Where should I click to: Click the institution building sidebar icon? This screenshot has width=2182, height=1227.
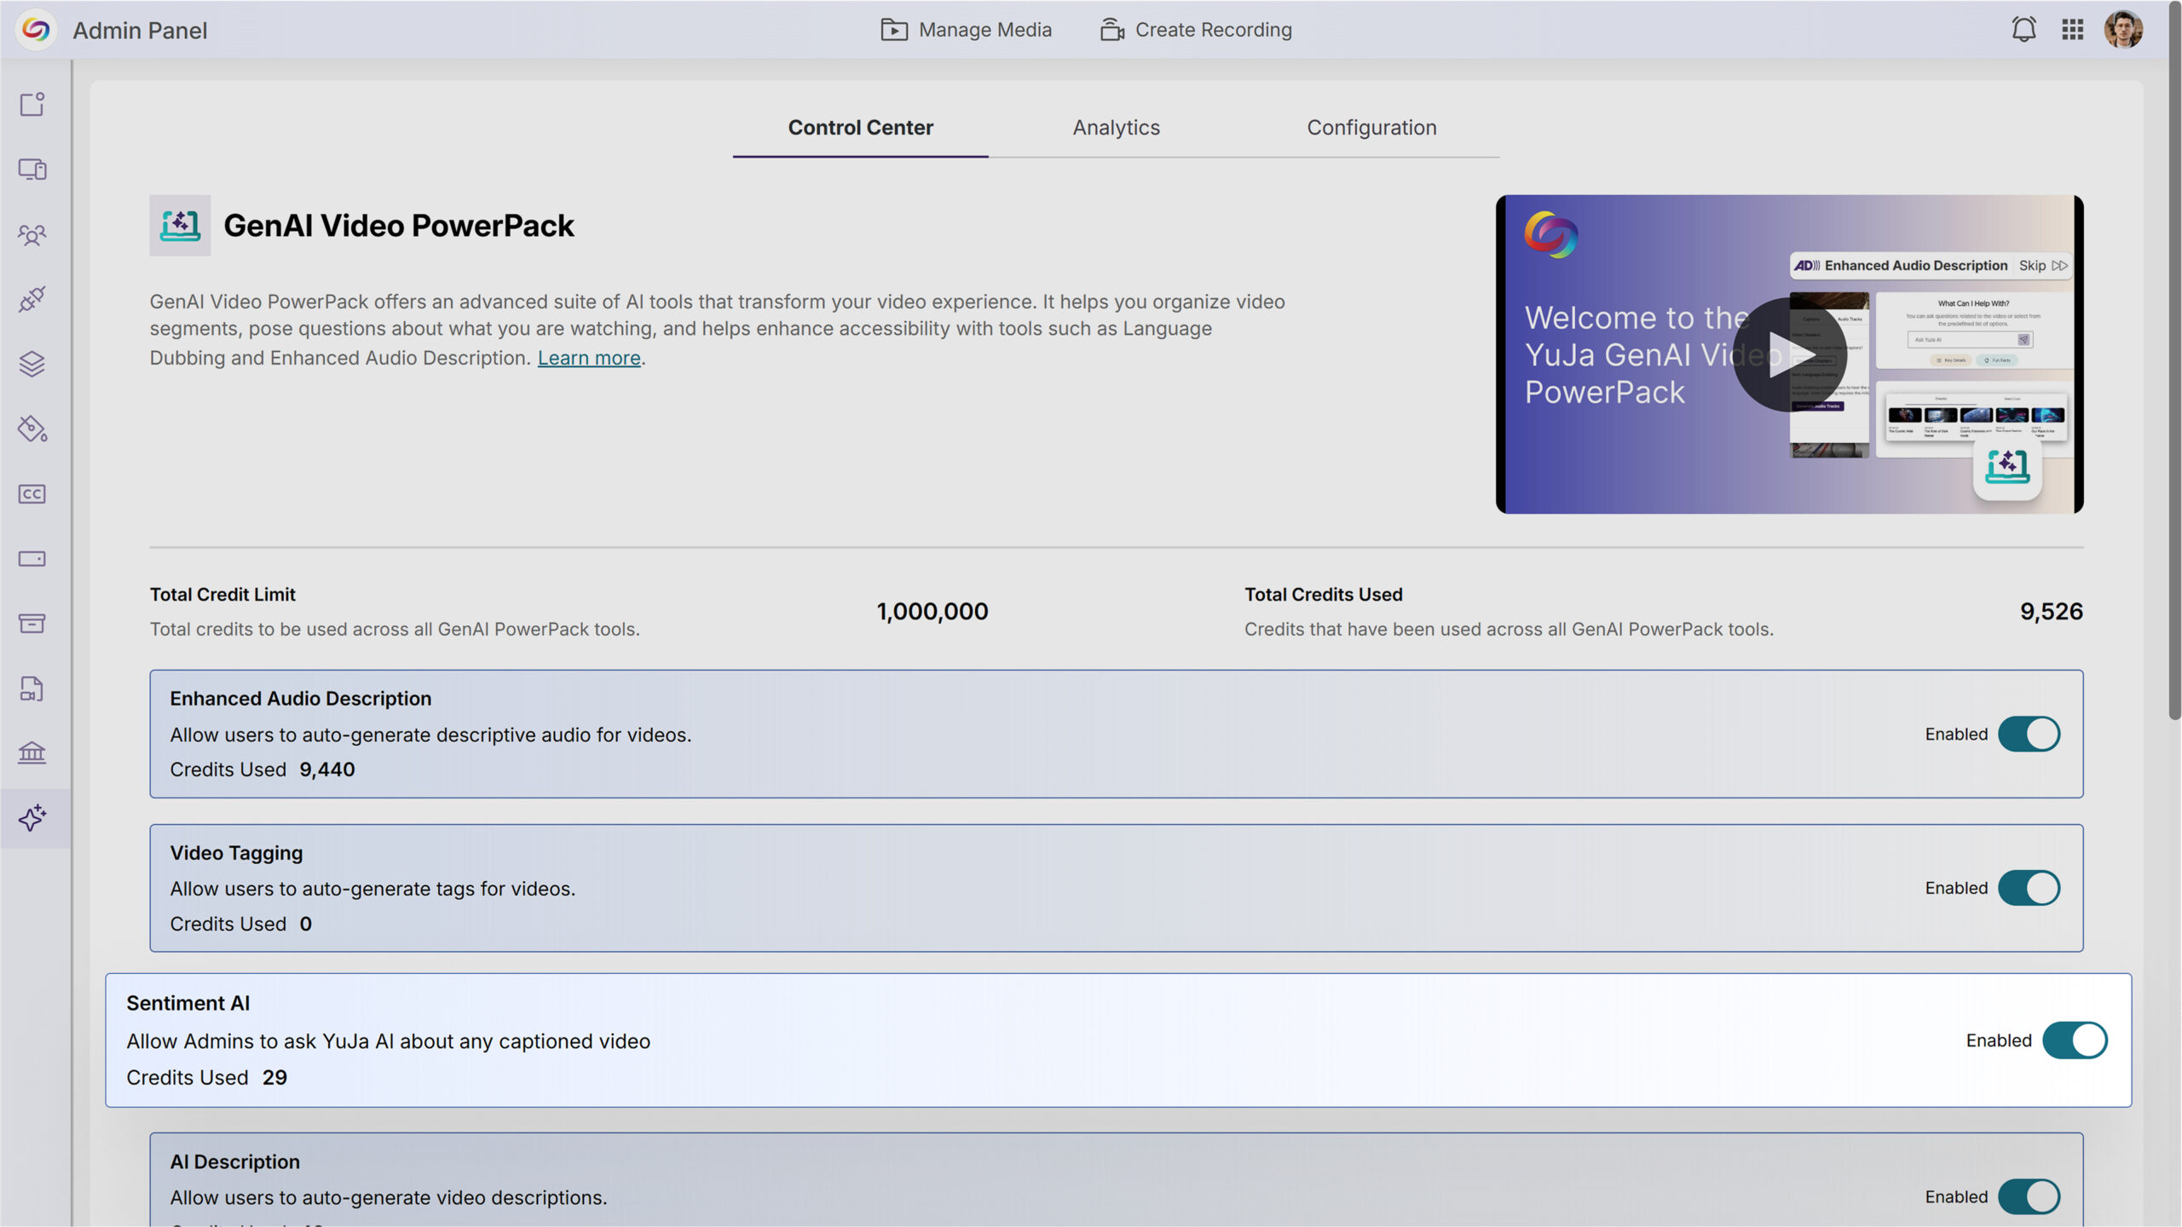(x=32, y=753)
